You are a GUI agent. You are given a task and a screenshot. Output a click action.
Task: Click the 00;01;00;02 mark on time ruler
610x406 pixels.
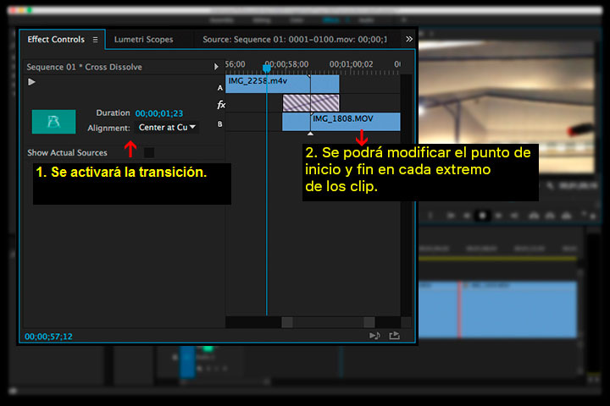click(351, 64)
